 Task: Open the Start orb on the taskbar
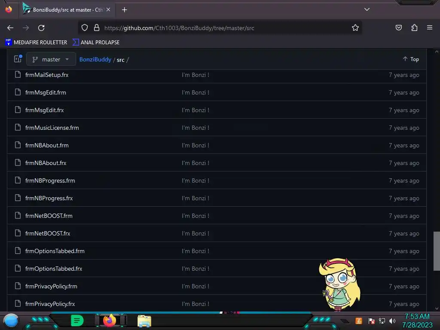(11, 321)
